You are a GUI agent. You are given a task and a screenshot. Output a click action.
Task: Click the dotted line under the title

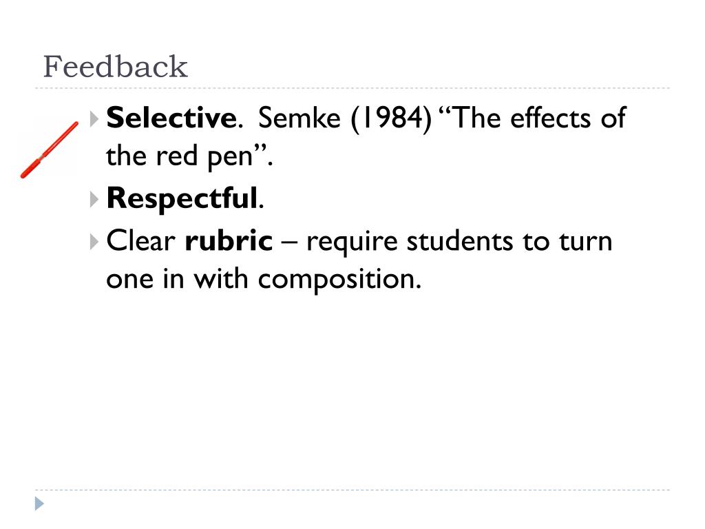pos(352,88)
